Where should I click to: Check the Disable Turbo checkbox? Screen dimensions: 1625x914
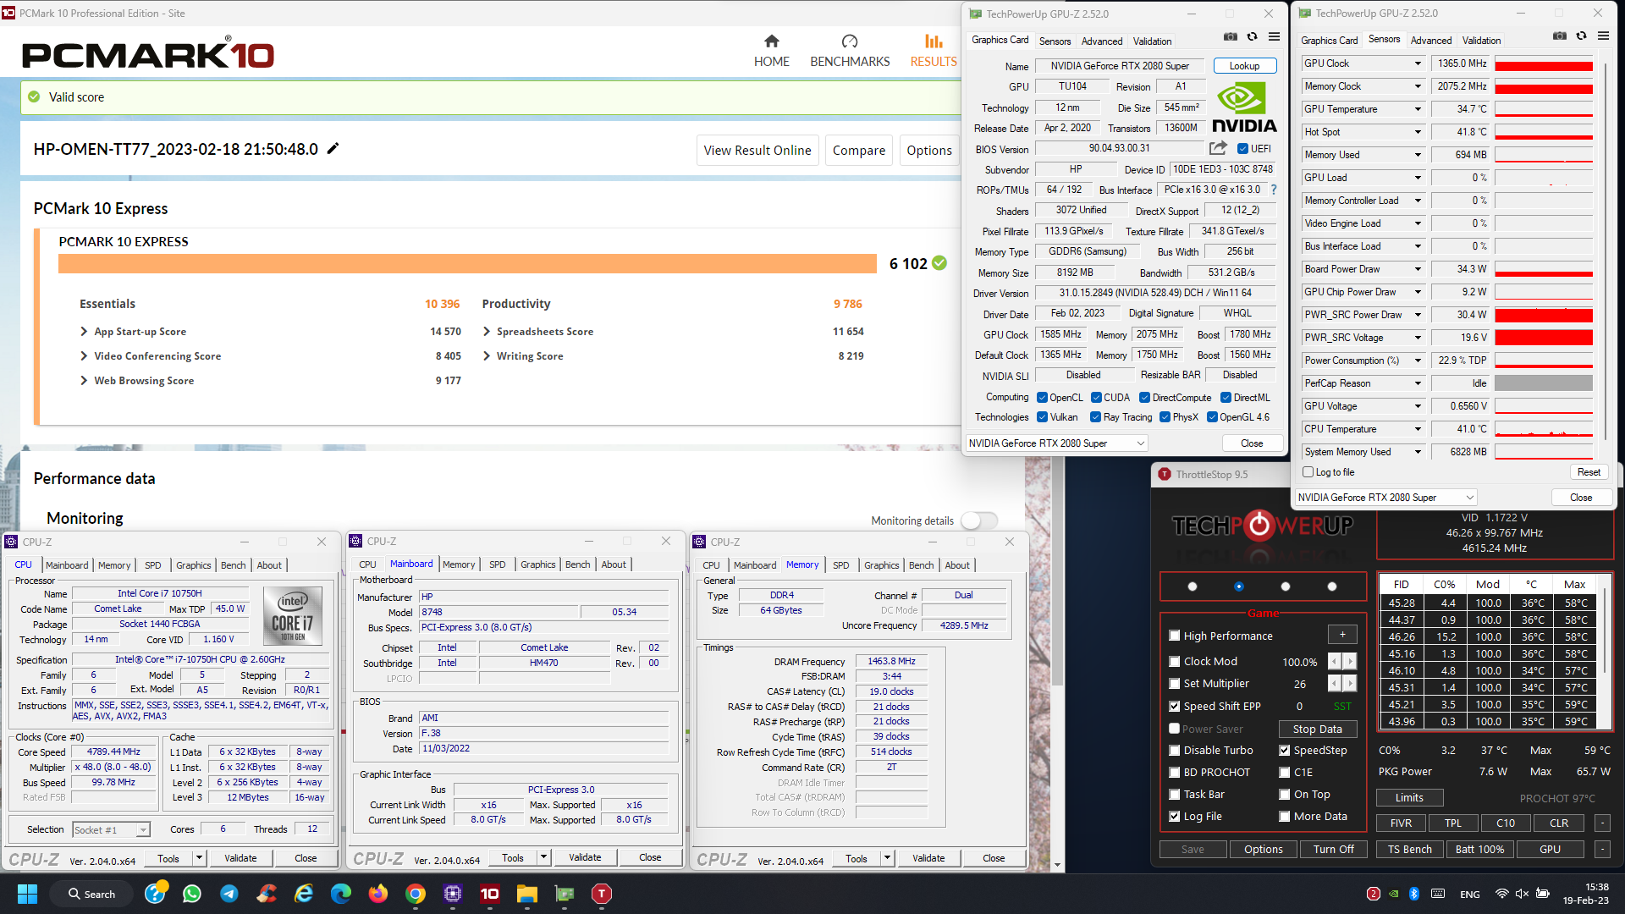coord(1174,750)
